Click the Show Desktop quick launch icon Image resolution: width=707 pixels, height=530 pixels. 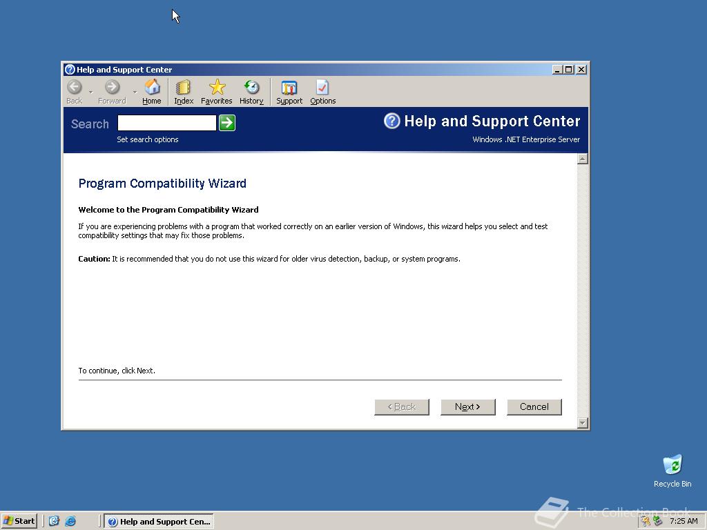point(54,521)
